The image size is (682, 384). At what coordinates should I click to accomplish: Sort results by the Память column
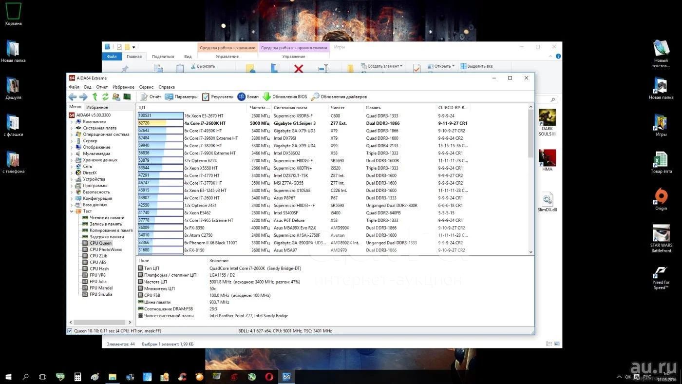[x=400, y=108]
